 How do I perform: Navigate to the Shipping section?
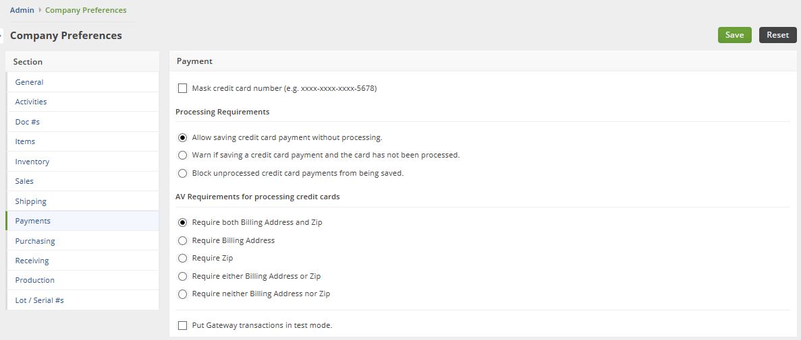click(x=31, y=201)
